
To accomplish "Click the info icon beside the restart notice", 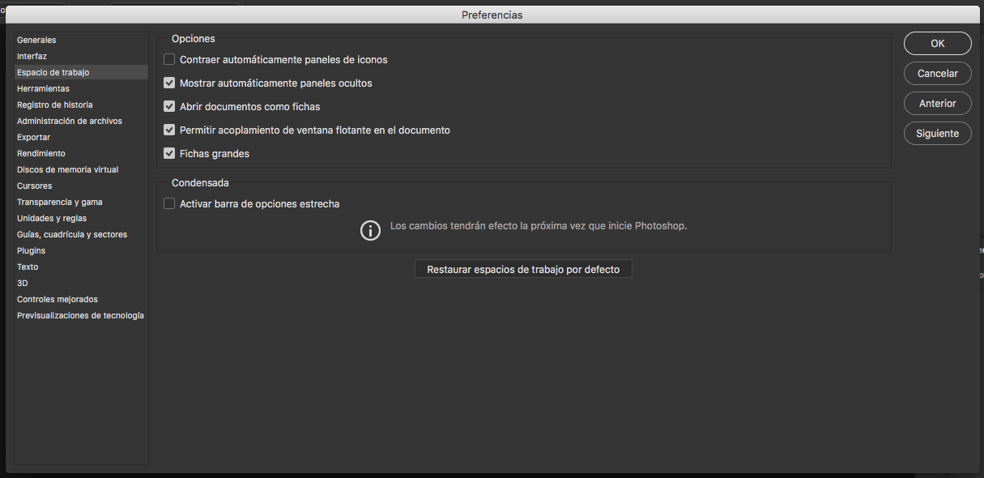I will 370,231.
